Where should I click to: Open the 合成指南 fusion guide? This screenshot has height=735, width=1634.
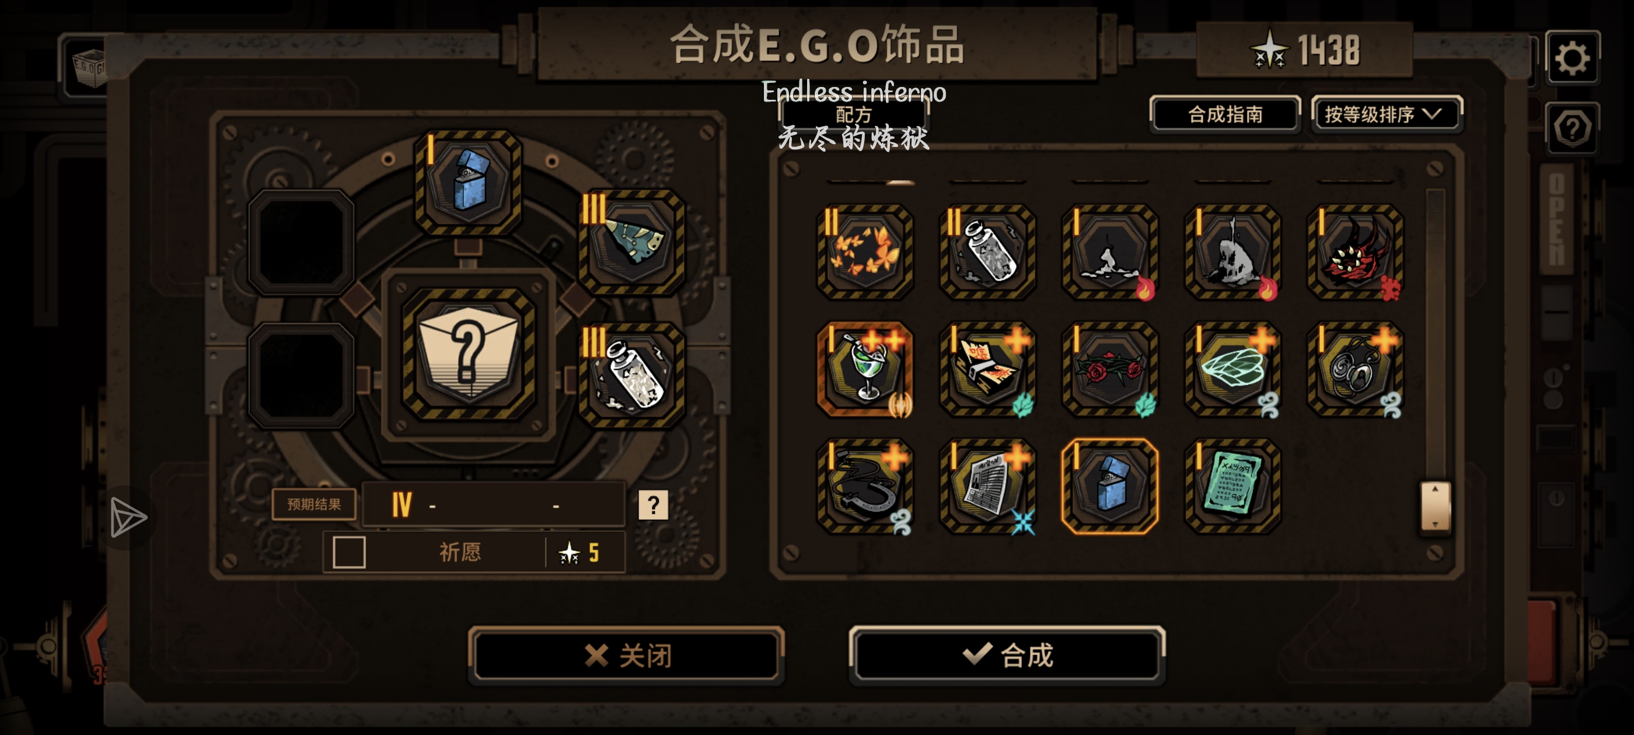tap(1225, 115)
